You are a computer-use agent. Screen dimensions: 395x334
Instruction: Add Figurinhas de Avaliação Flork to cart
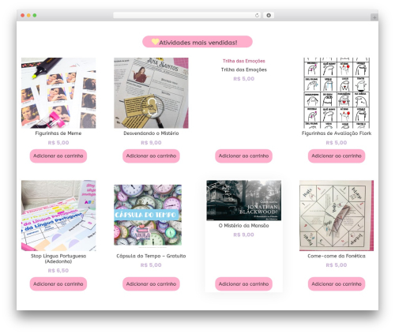(x=337, y=156)
